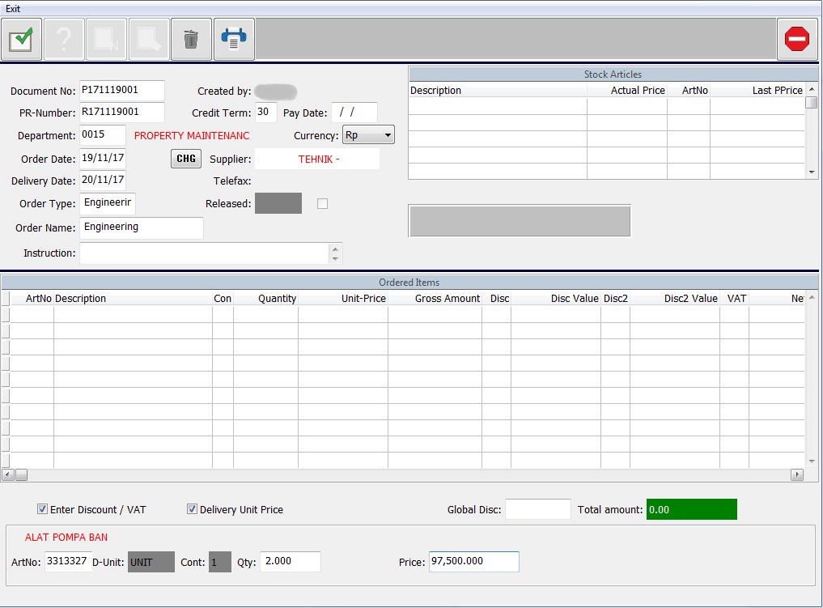Click the greyed document note icon
Screen dimensions: 823x608
pyautogui.click(x=149, y=40)
